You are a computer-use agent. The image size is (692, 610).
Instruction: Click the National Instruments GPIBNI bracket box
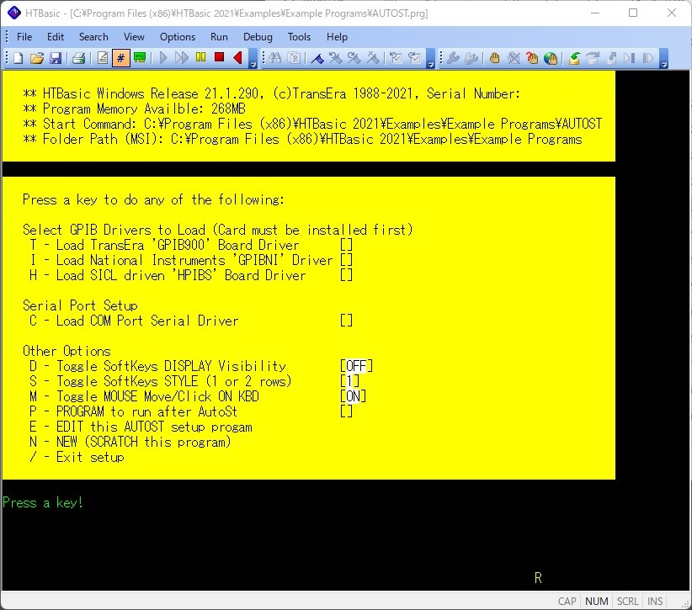pyautogui.click(x=347, y=260)
